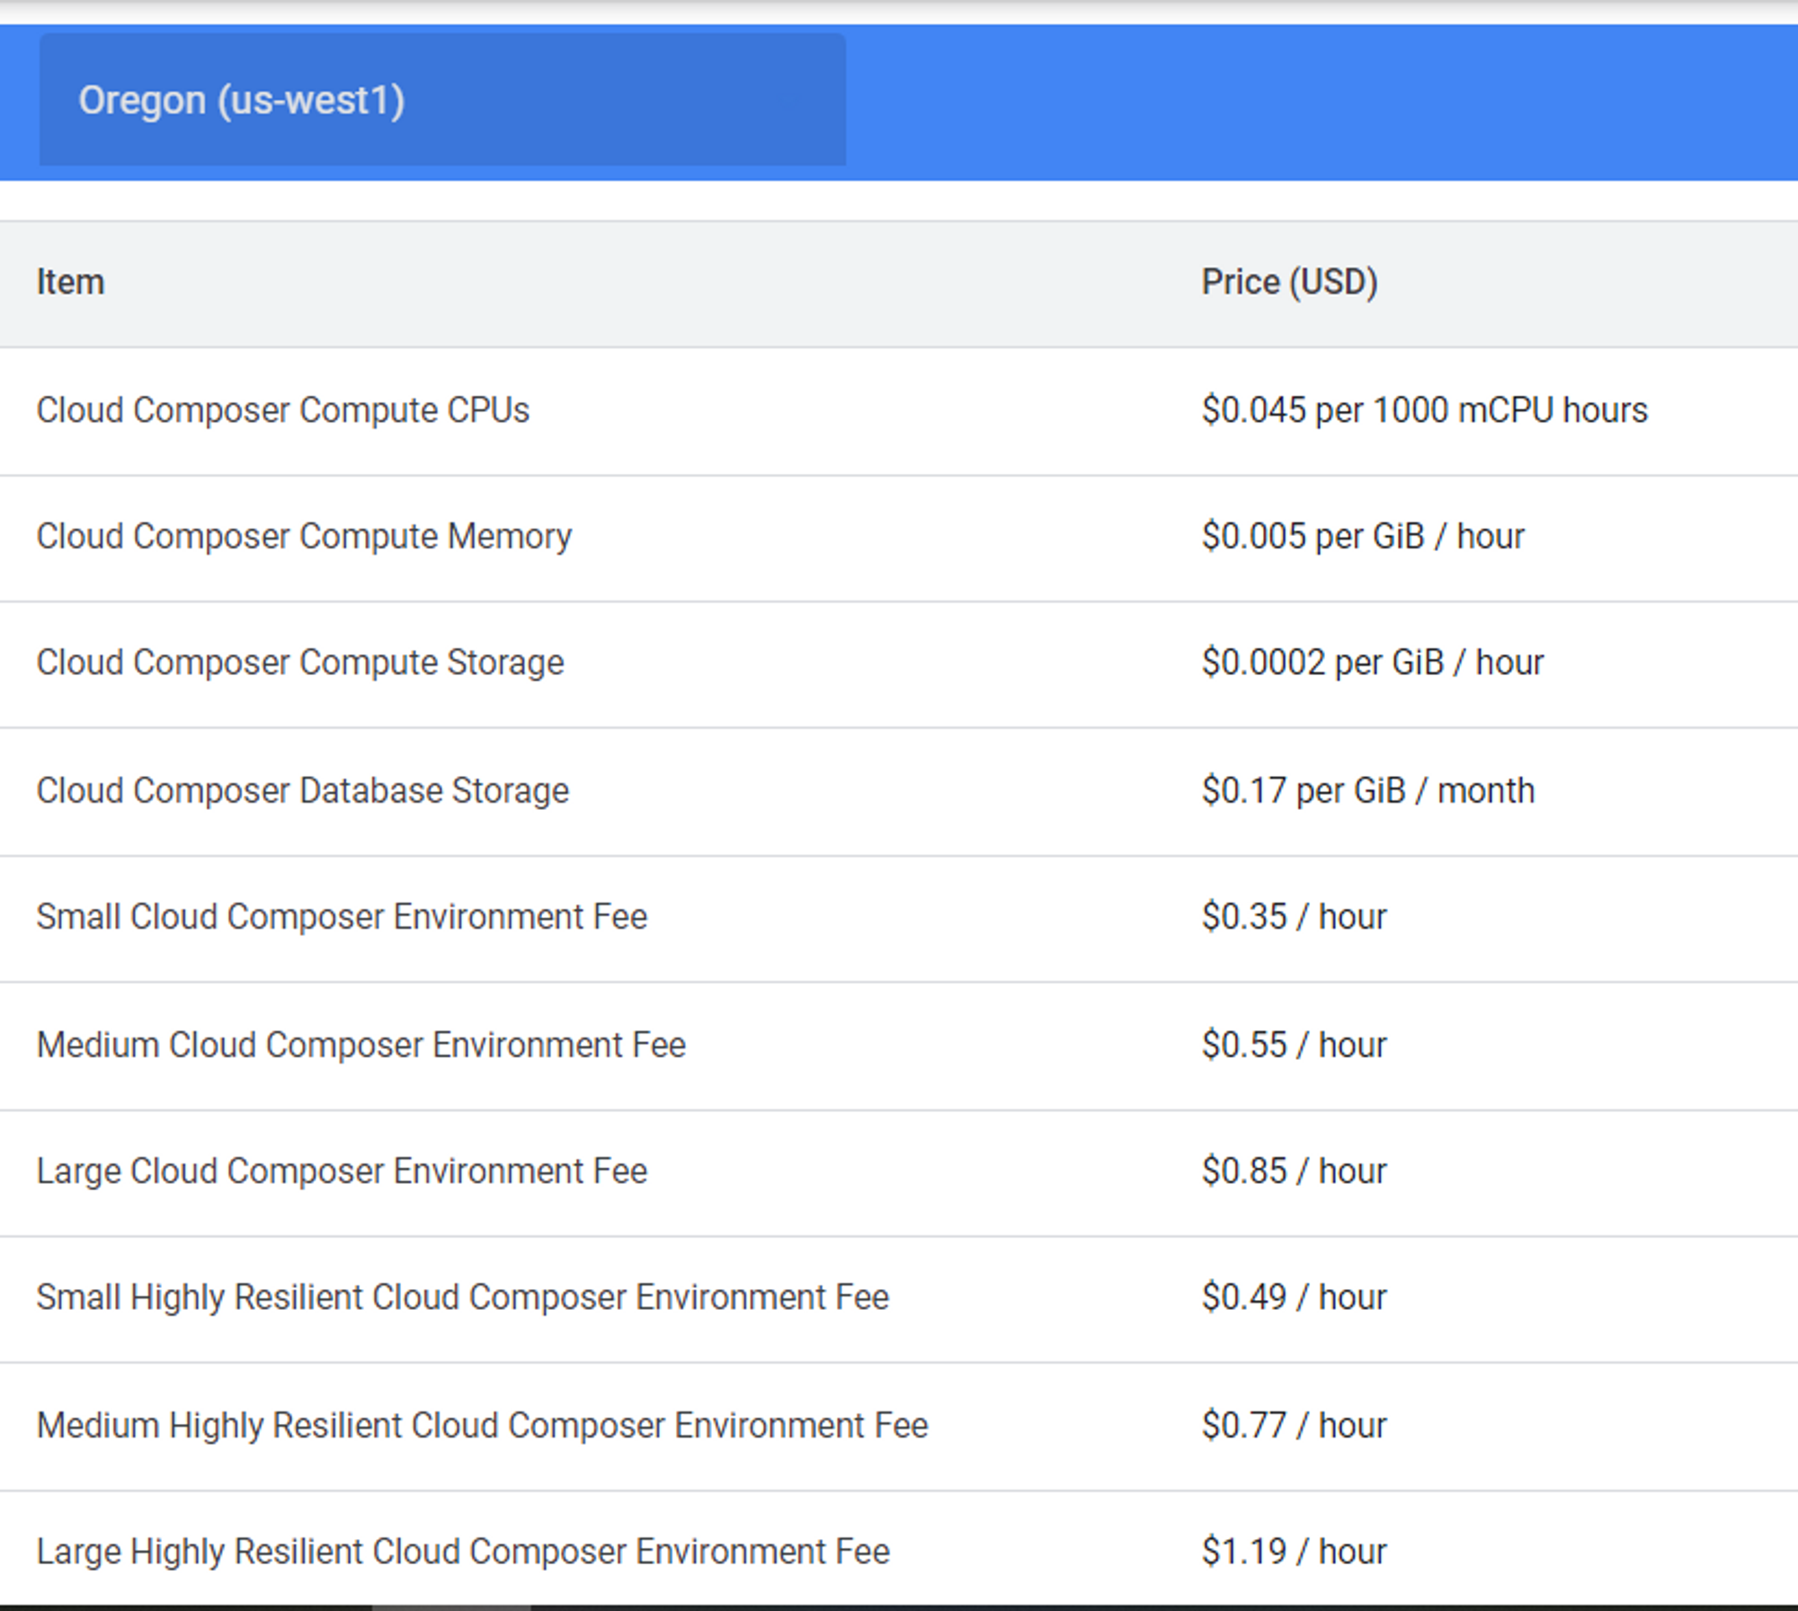Click the $1.19 / hour price cell
The height and width of the screenshot is (1611, 1798).
click(1294, 1552)
